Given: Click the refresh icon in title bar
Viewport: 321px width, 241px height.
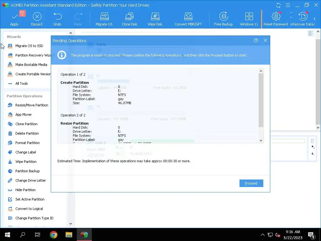Looking at the screenshot, I should (x=278, y=5).
